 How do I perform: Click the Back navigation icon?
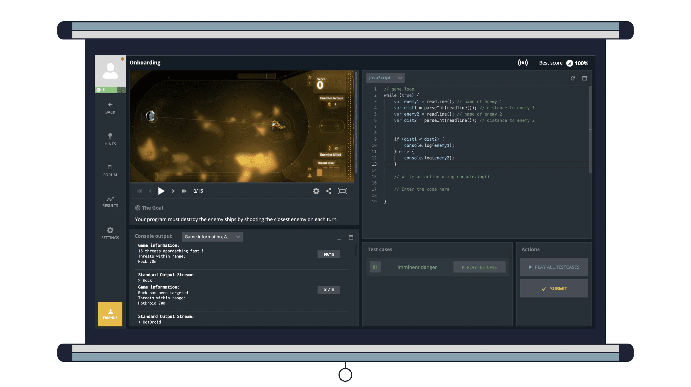pyautogui.click(x=110, y=105)
